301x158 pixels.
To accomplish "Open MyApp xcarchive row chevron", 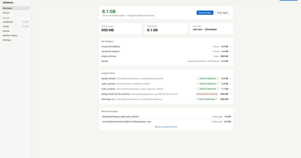I will pyautogui.click(x=231, y=94).
